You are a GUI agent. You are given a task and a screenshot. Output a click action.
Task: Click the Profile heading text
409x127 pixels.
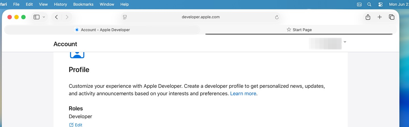[79, 70]
